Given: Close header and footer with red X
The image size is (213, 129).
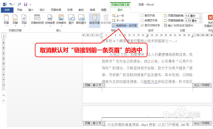Looking at the screenshot, I should [x=210, y=17].
